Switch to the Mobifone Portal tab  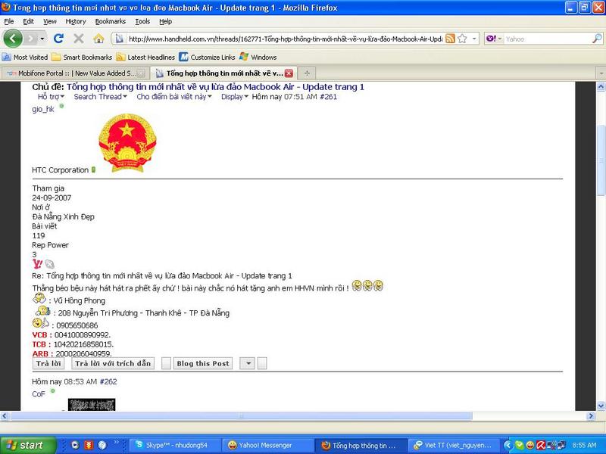click(x=74, y=73)
